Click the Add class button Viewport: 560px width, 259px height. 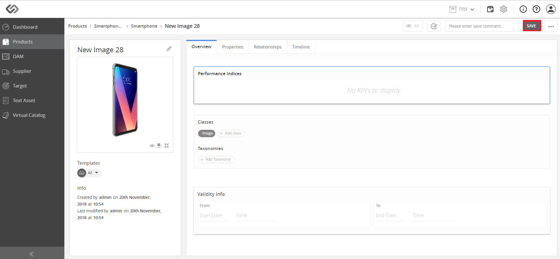click(x=231, y=133)
